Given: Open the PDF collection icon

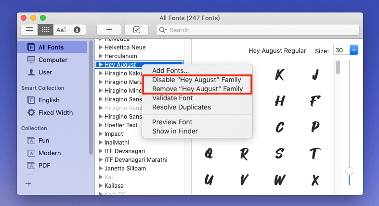Looking at the screenshot, I should 31,166.
